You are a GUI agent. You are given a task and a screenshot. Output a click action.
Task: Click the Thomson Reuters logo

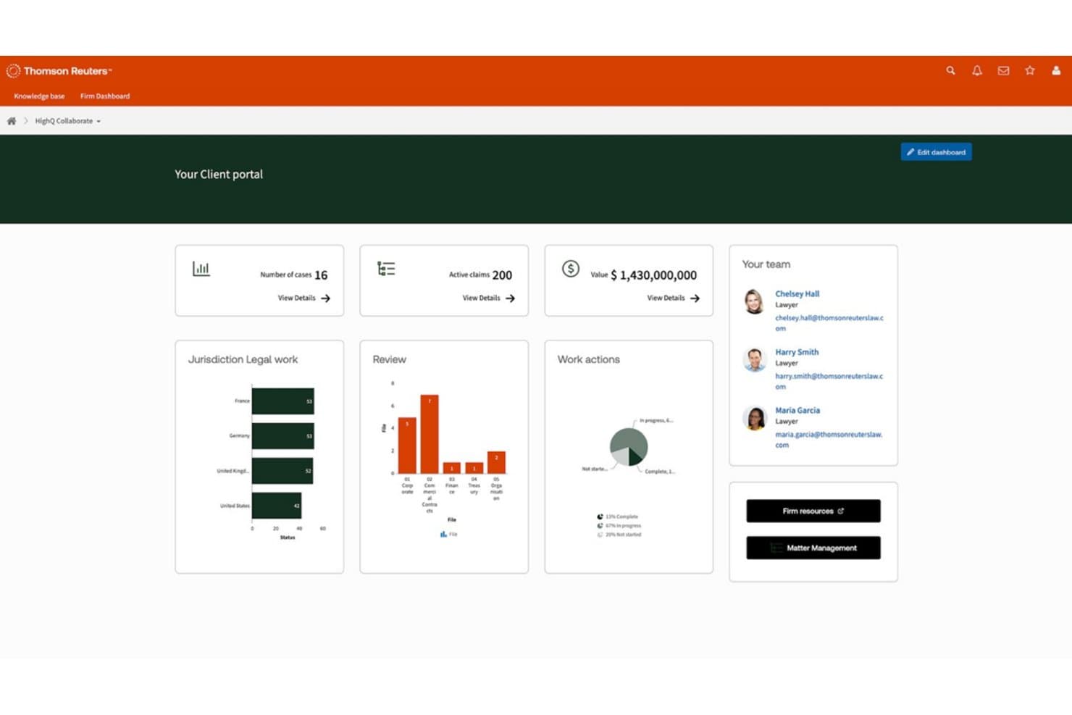(x=59, y=71)
